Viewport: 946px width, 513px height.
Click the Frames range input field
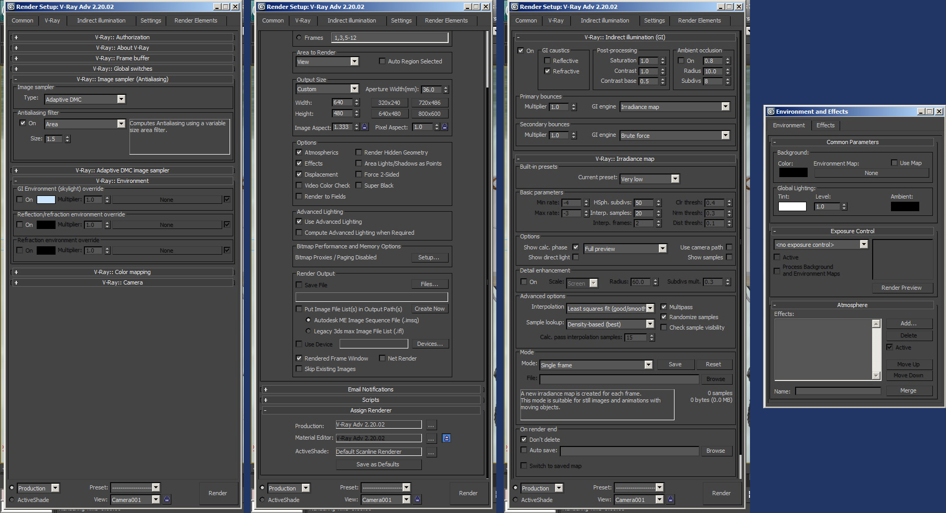(389, 38)
